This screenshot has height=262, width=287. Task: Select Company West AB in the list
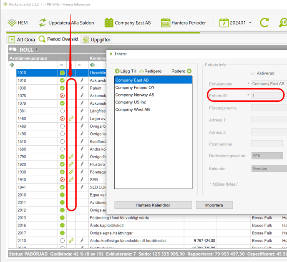[153, 109]
